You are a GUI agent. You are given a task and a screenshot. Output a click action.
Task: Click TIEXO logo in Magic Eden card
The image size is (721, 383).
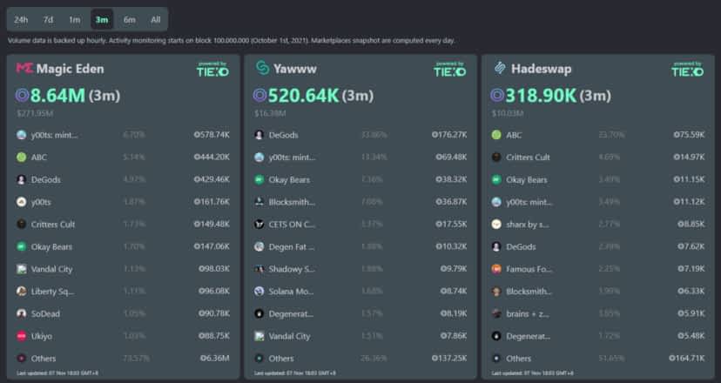coord(212,70)
